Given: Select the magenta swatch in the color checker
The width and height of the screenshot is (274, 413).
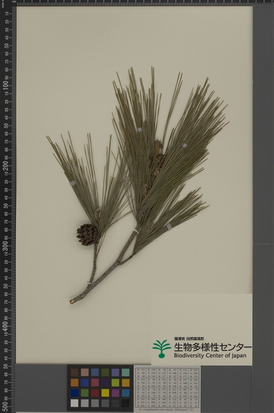Looking at the screenshot, I should (115, 393).
